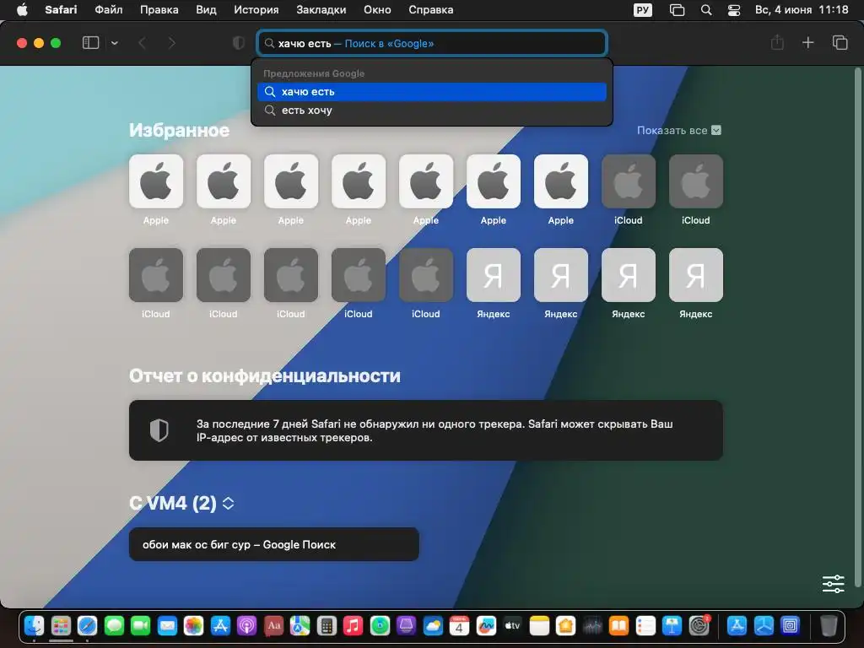
Task: Open Photos from the Dock
Action: [x=193, y=626]
